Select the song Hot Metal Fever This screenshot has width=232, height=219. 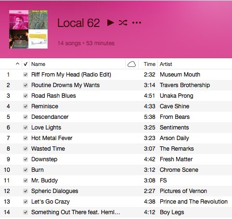pyautogui.click(x=52, y=138)
